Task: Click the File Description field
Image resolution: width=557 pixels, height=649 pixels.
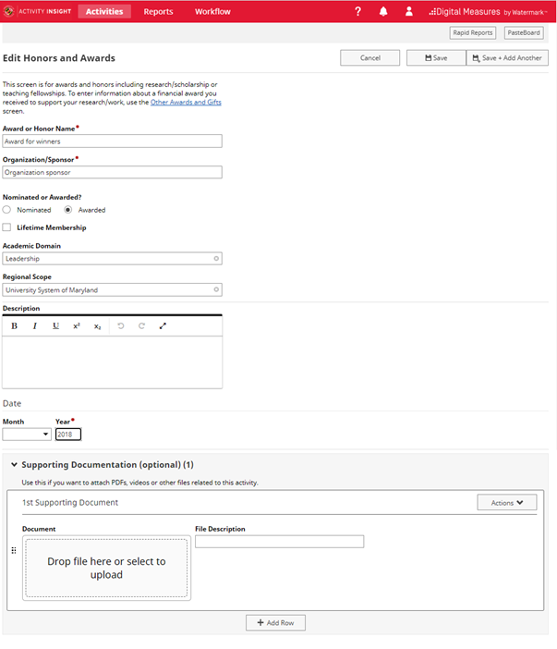Action: pos(280,542)
